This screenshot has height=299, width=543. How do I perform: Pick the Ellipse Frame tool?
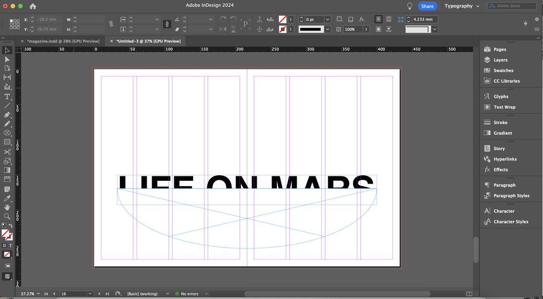tap(7, 133)
